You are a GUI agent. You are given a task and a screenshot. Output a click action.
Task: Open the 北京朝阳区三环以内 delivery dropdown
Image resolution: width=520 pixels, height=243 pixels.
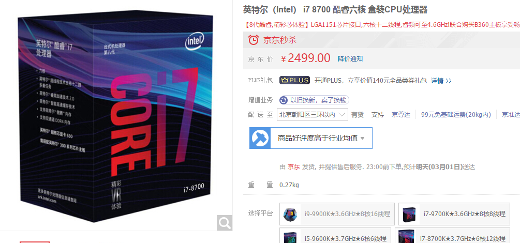tap(313, 115)
